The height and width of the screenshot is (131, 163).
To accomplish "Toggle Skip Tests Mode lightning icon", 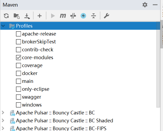I will click(83, 16).
